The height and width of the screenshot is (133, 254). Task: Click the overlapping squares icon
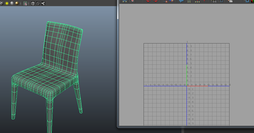[x=38, y=3]
